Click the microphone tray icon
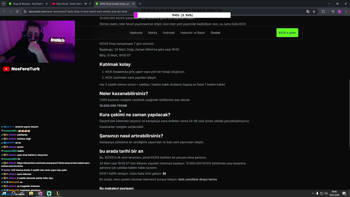Image resolution: width=350 pixels, height=197 pixels. pyautogui.click(x=317, y=193)
